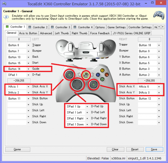
Task: Click the Controller 3 status icon
Action: click(52, 27)
